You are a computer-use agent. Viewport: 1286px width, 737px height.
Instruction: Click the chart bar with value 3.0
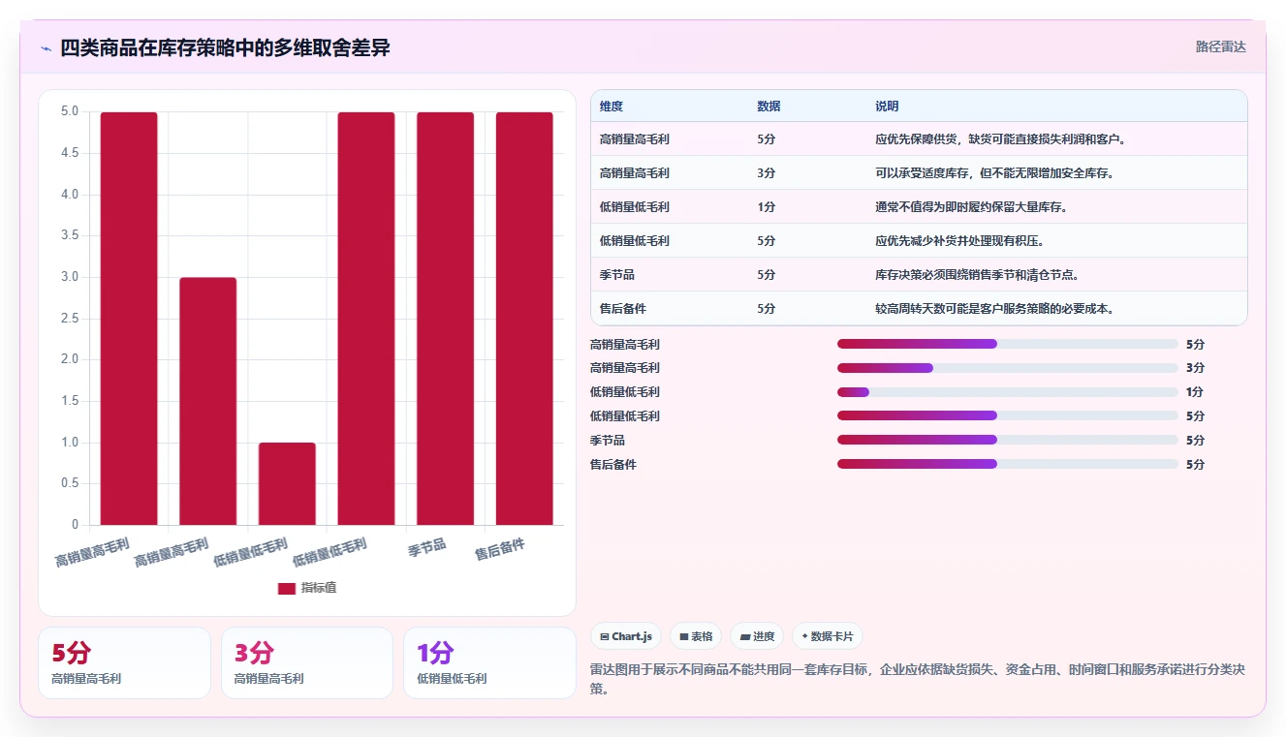(x=208, y=401)
